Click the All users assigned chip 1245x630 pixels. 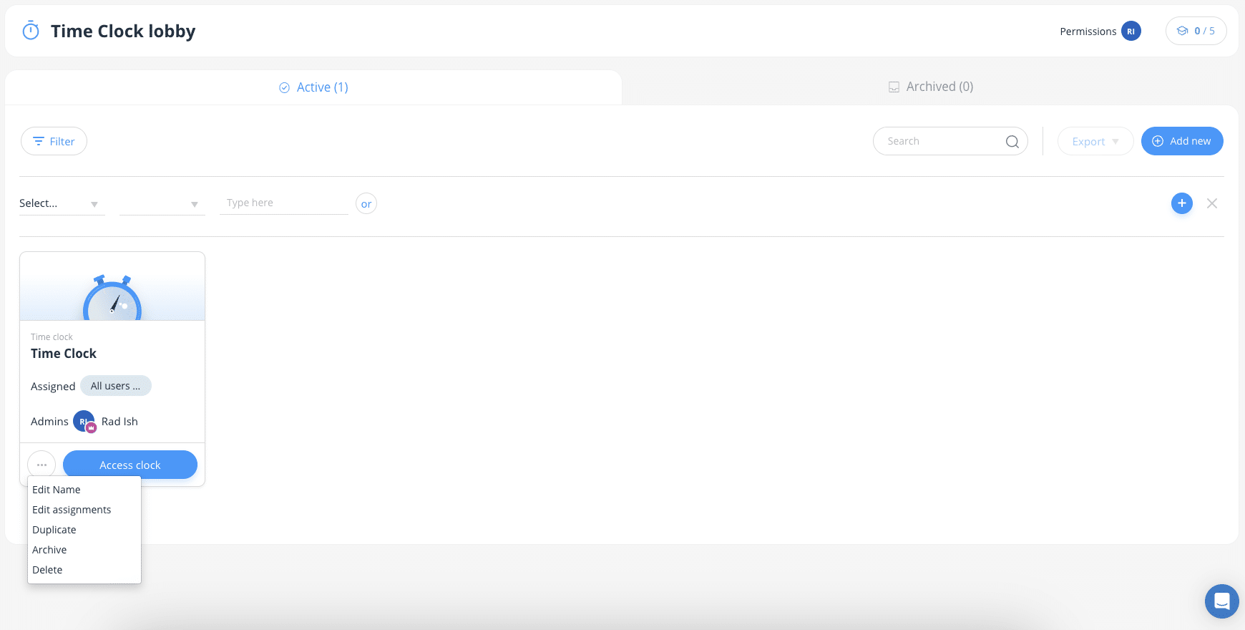tap(115, 386)
